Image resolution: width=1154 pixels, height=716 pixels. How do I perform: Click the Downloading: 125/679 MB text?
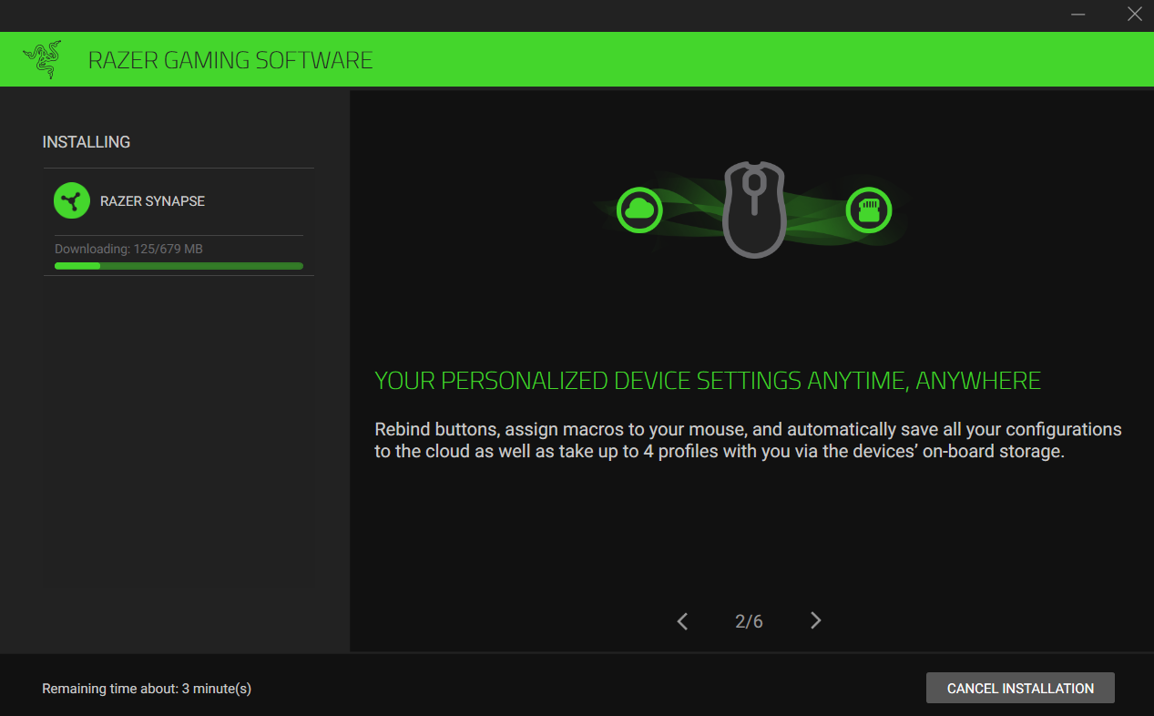pyautogui.click(x=128, y=249)
